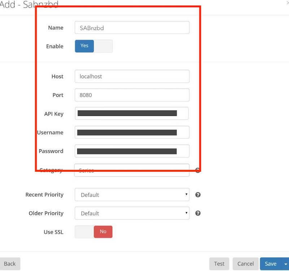
Task: Click the help icon next to Category
Action: [198, 170]
